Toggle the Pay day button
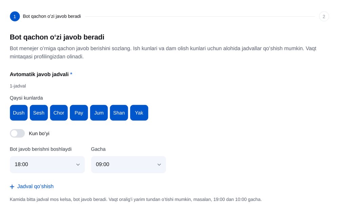 [79, 113]
